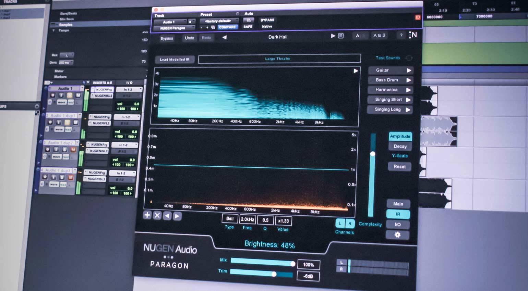Open insert position 'a' dropdown
Viewport: 528px width, 291px height.
(191, 22)
